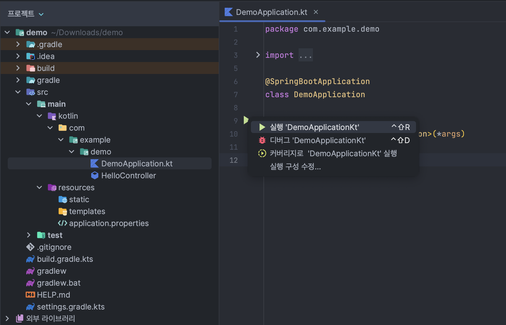Click the .gitignore file icon
This screenshot has height=325, width=506.
pyautogui.click(x=30, y=247)
